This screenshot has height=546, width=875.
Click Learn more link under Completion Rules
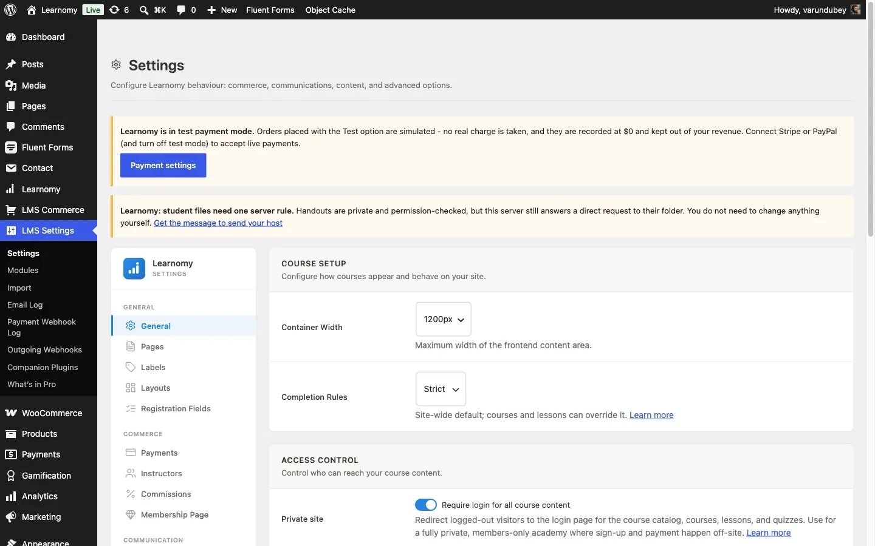tap(651, 415)
